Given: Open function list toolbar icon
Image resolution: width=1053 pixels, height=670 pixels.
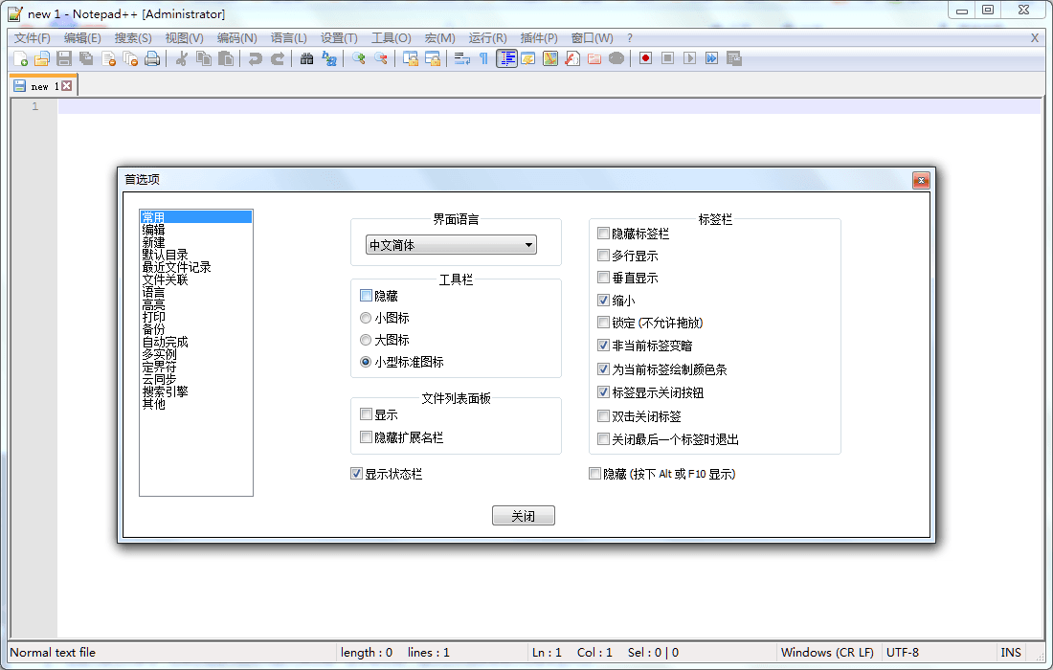Looking at the screenshot, I should coord(572,59).
